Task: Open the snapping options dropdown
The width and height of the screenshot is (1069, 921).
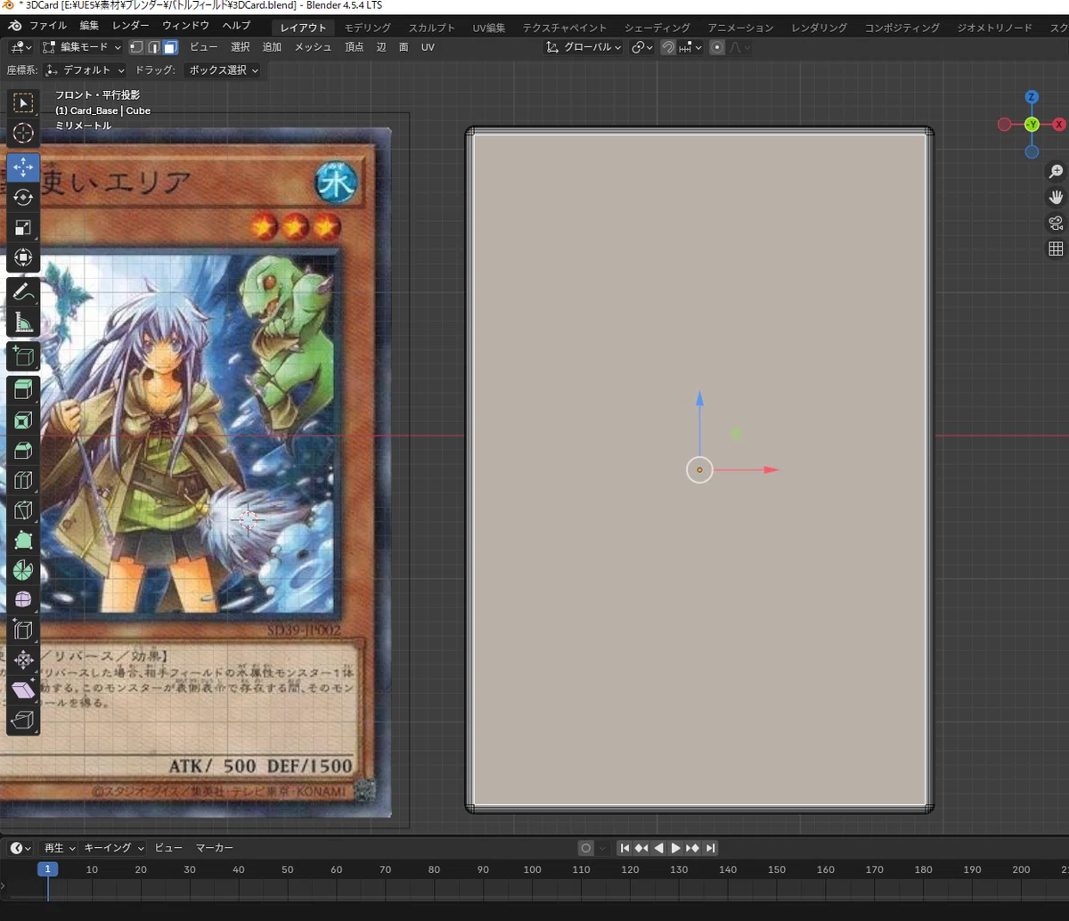Action: click(x=690, y=47)
